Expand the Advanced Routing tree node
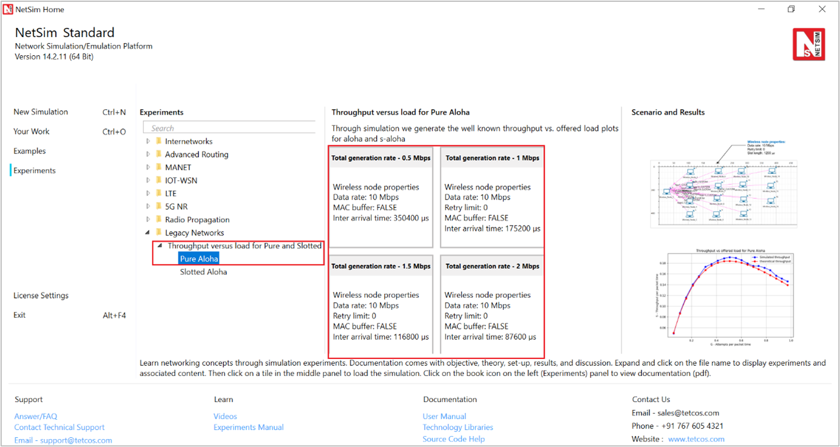Screen dimensions: 840x447 [148, 154]
